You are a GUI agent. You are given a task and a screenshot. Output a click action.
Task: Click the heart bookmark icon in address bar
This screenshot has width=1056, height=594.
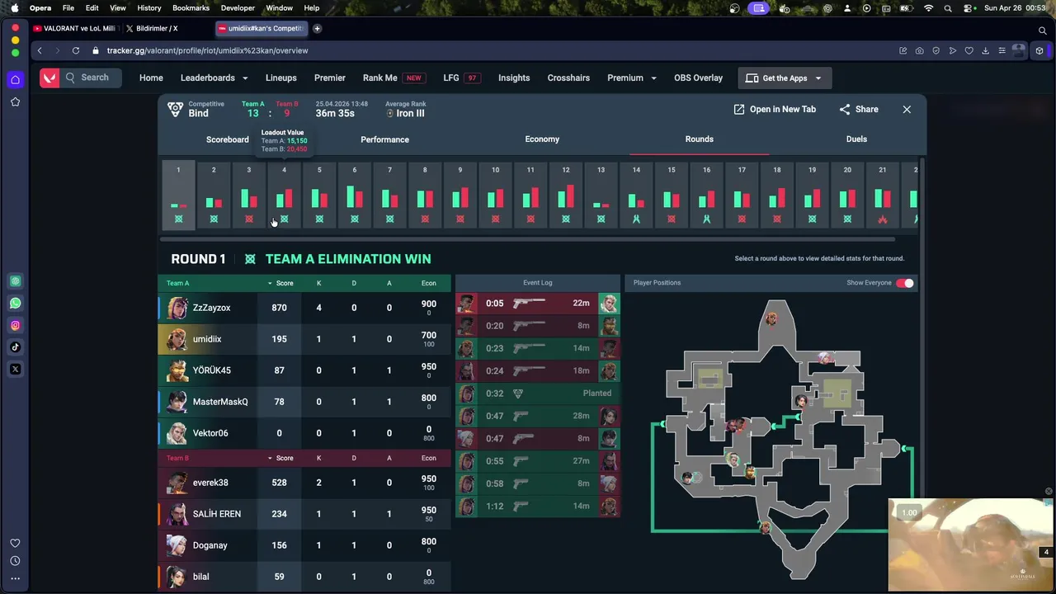pos(969,50)
